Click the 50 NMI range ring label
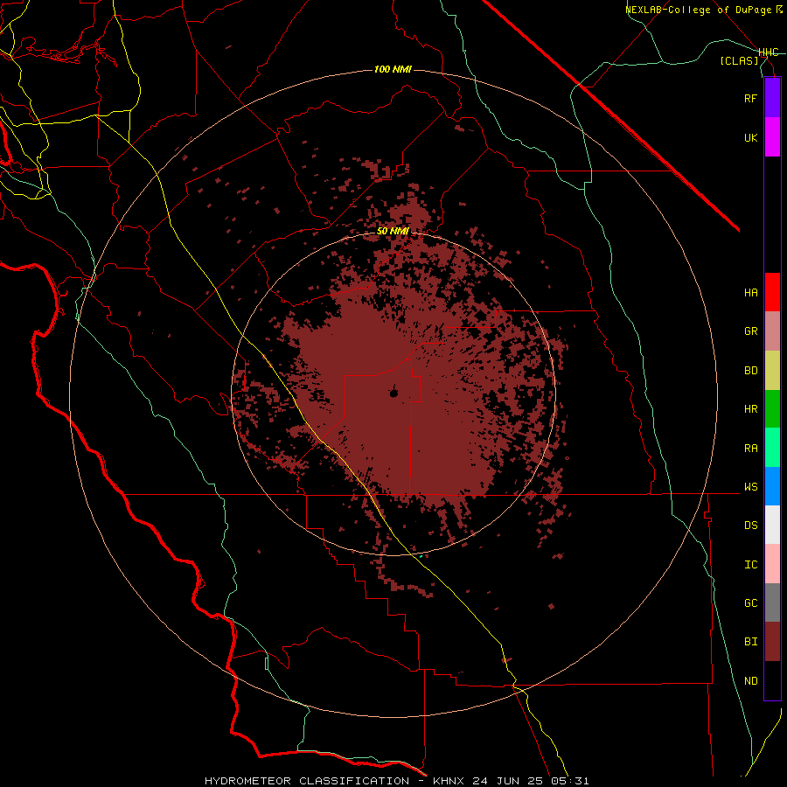The width and height of the screenshot is (787, 787). click(393, 231)
